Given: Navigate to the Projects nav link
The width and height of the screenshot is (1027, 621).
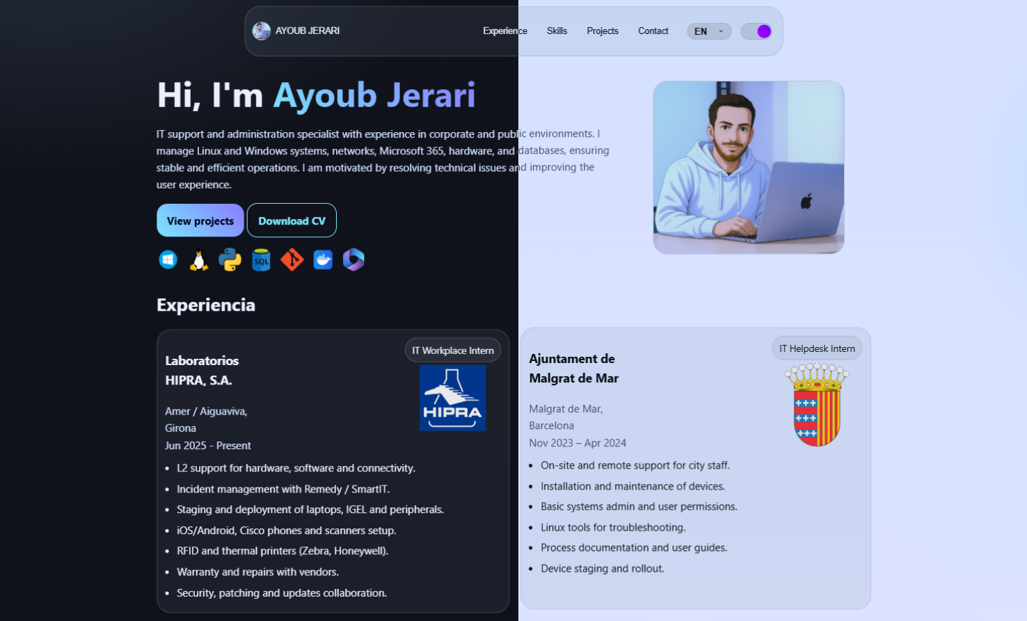Looking at the screenshot, I should pos(602,31).
